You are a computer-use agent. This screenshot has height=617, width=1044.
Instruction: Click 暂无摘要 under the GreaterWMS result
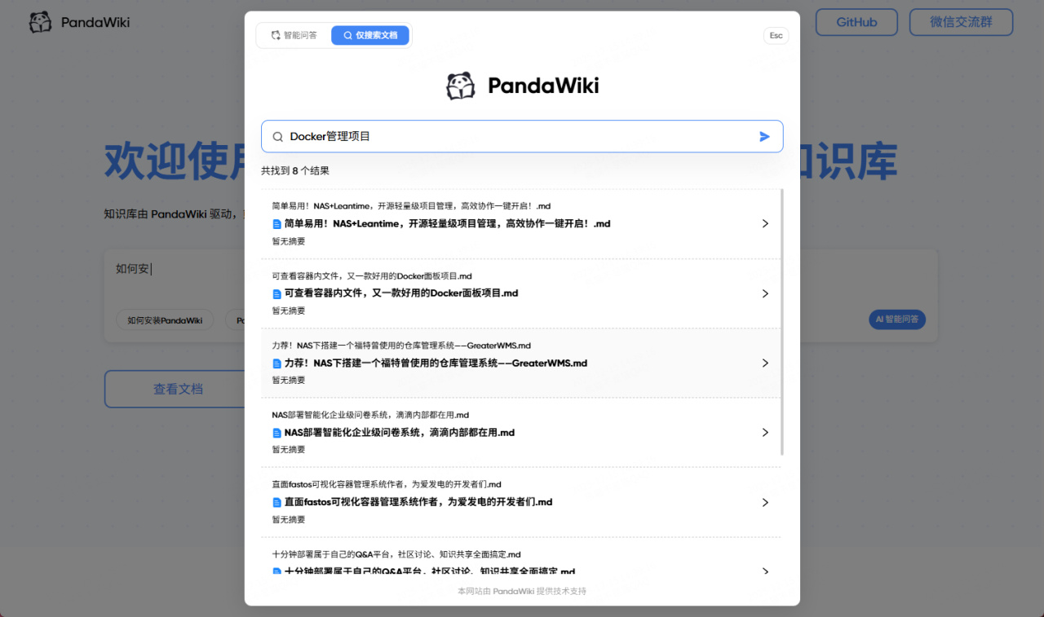click(x=289, y=380)
